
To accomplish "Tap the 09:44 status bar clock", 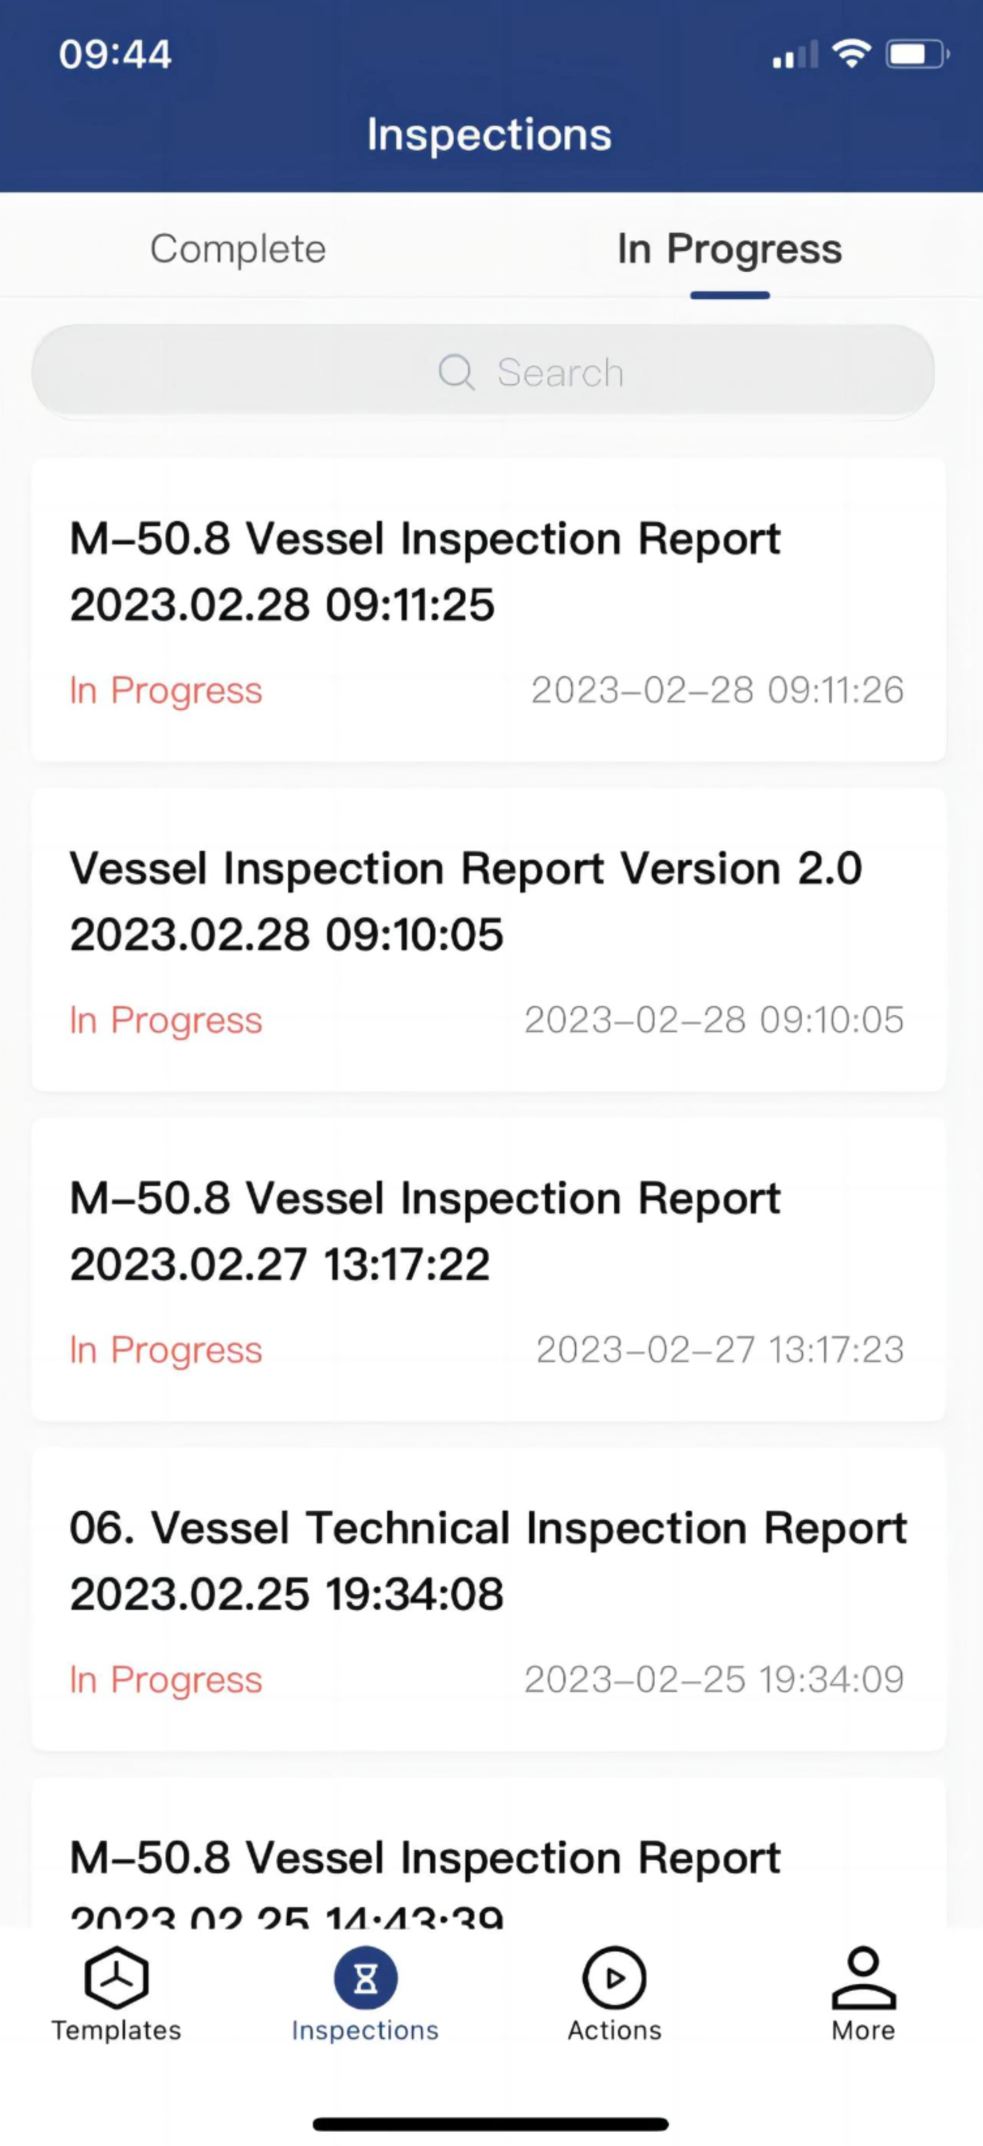I will tap(115, 55).
